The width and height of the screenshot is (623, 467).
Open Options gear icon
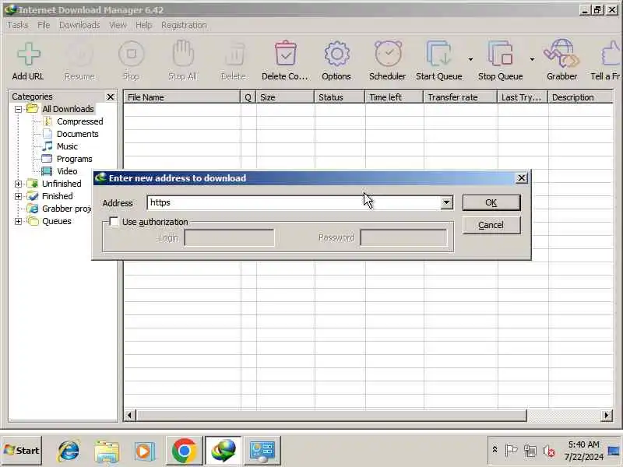click(336, 54)
